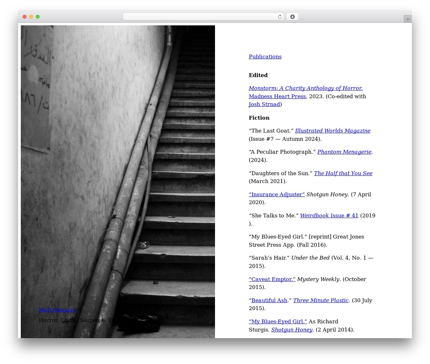Open the "My Blues-Eyed Girl." link
430x364 pixels.
pyautogui.click(x=278, y=321)
